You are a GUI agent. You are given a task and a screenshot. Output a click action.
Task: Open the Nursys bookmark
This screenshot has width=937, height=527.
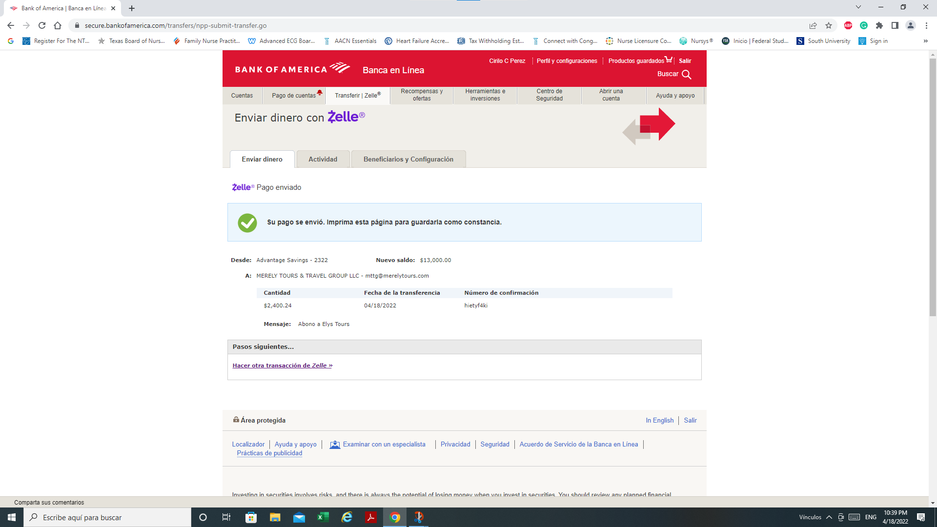(x=696, y=41)
